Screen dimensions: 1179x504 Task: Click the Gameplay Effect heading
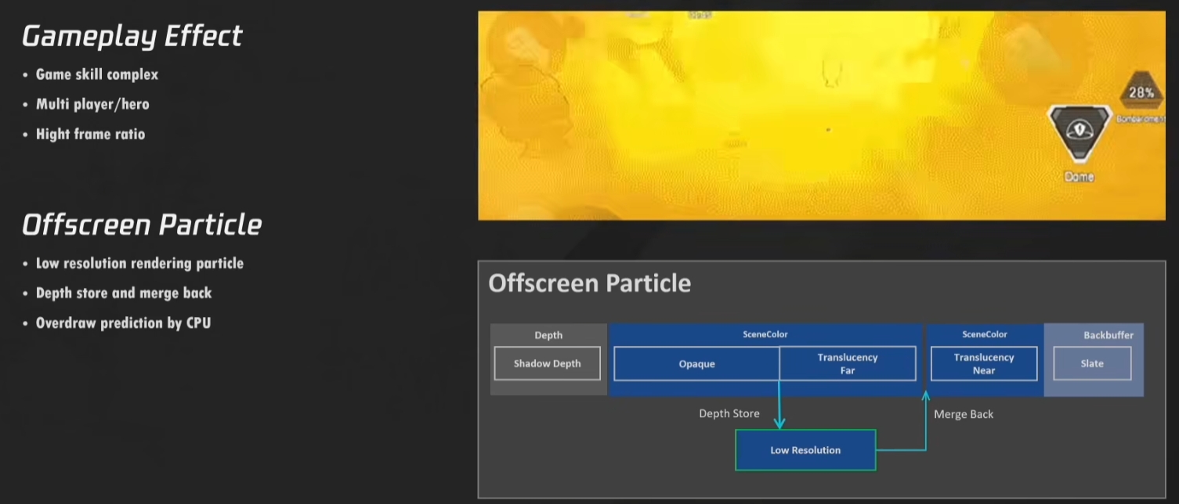[x=132, y=36]
